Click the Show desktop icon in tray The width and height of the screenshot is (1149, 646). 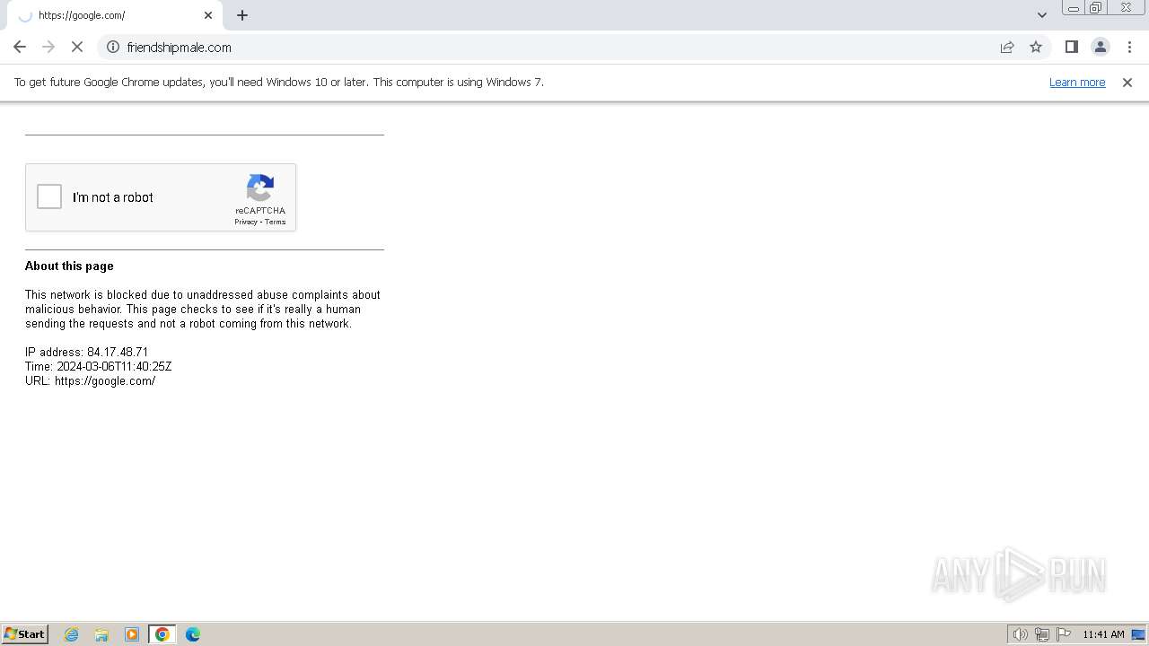1138,634
